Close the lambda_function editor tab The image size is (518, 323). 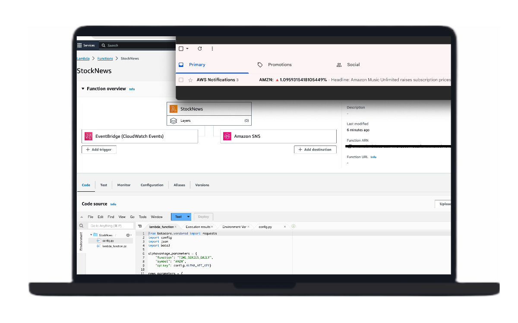tap(175, 227)
